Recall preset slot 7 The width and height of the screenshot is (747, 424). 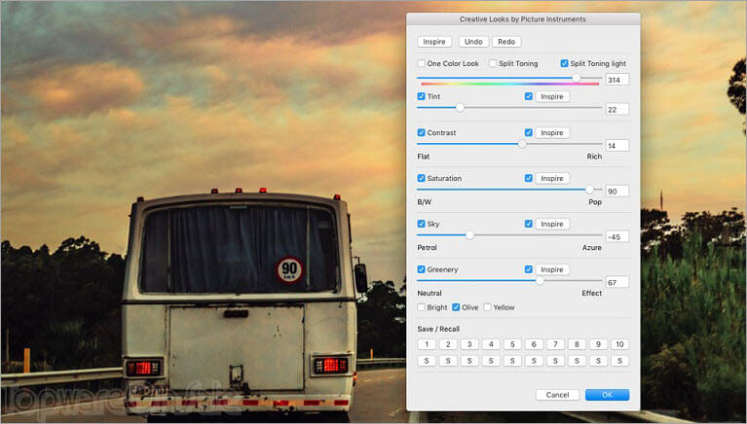(x=555, y=344)
